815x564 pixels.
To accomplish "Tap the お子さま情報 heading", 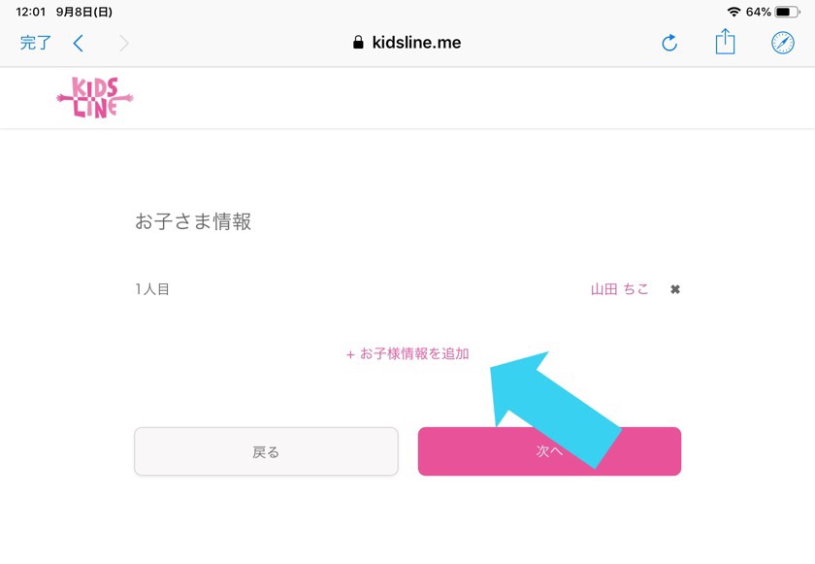I will coord(193,221).
